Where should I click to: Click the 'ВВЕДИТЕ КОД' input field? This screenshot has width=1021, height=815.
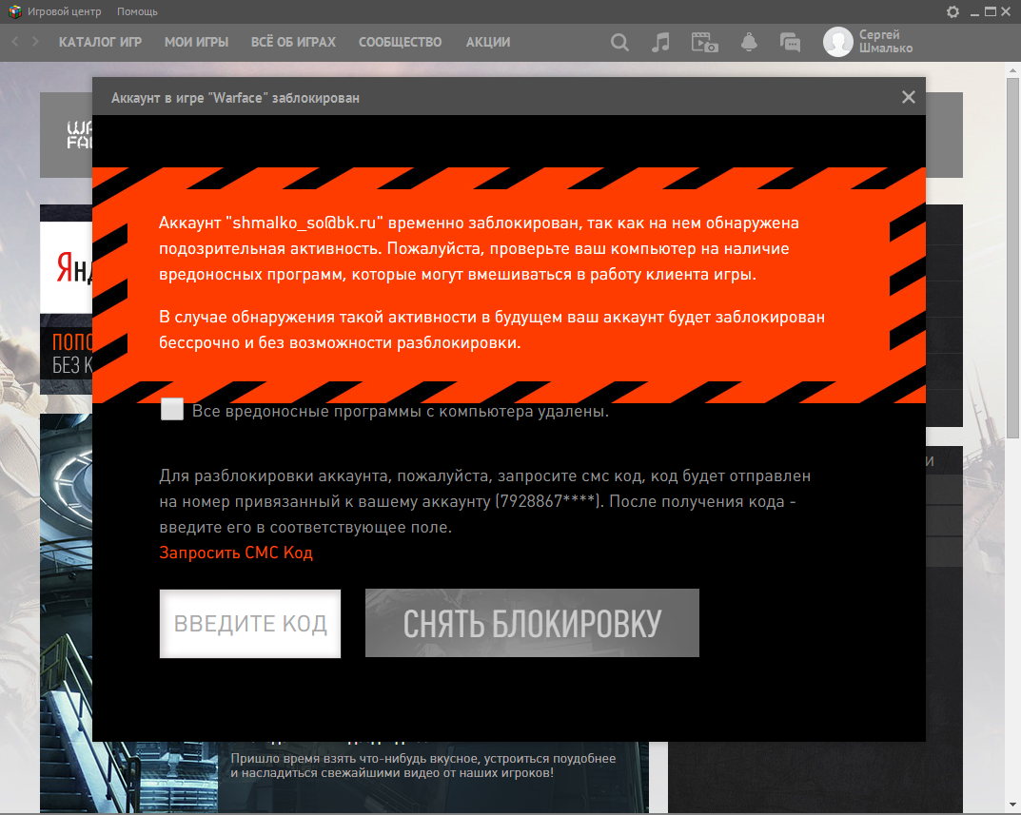coord(250,624)
